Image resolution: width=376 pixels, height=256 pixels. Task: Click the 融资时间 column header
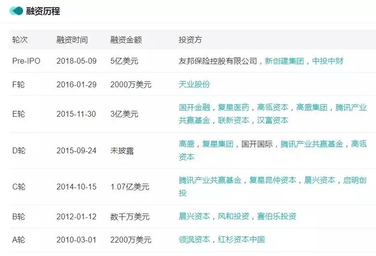(x=72, y=40)
